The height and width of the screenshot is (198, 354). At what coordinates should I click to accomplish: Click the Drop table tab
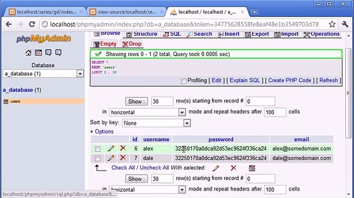pyautogui.click(x=132, y=44)
